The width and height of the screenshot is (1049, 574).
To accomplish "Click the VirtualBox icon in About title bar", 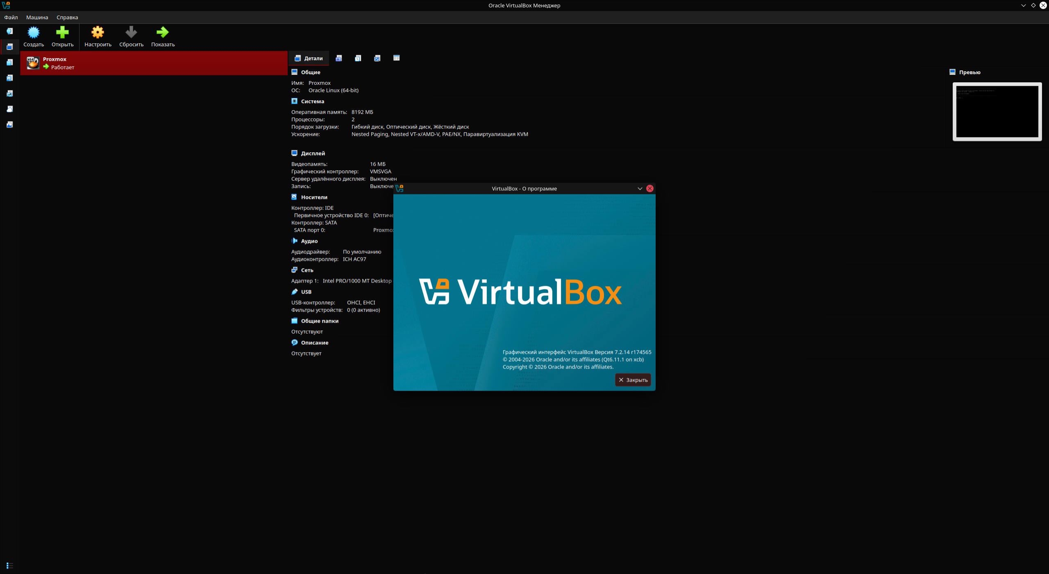I will [x=400, y=188].
